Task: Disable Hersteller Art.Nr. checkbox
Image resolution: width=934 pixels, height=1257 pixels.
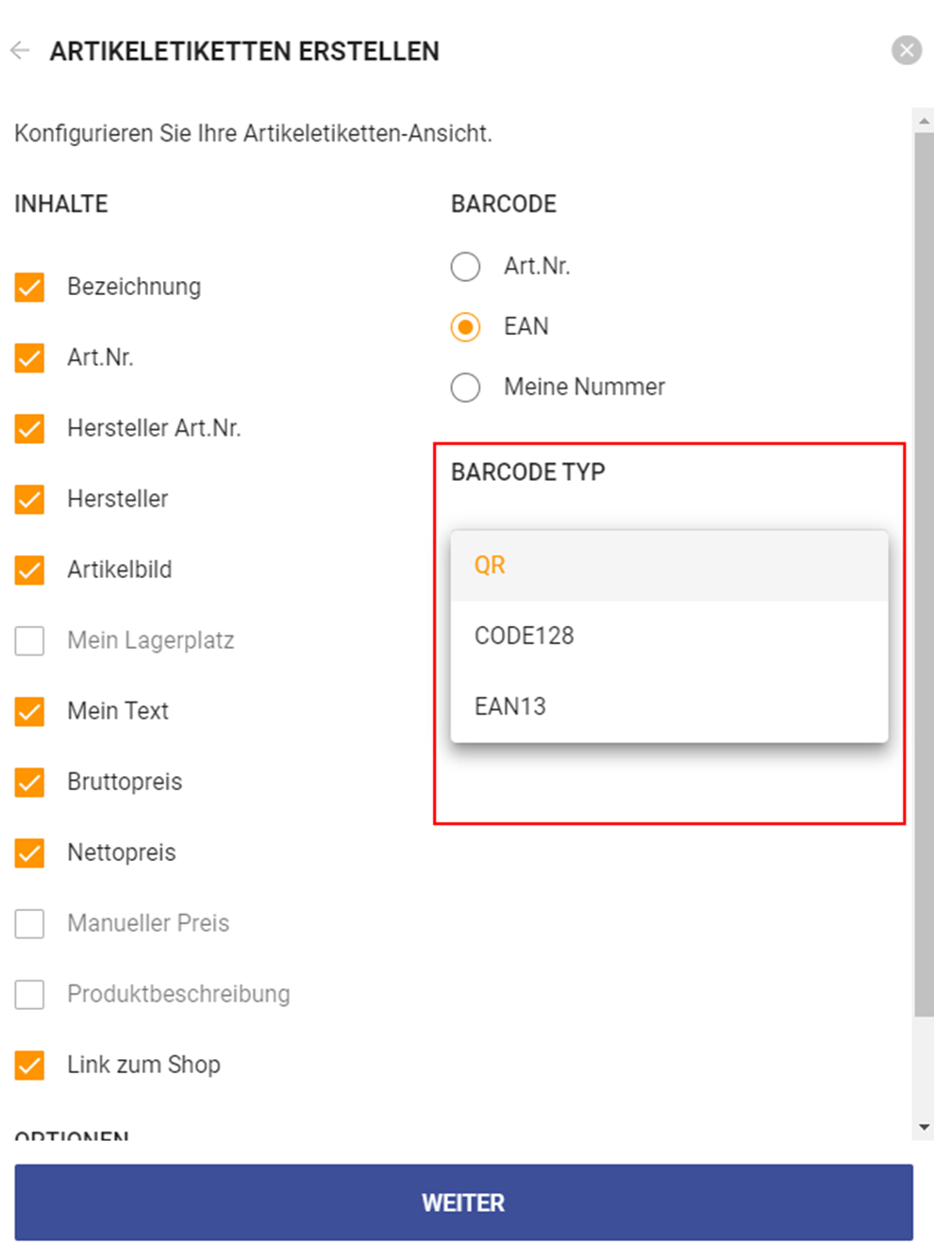Action: click(x=30, y=428)
